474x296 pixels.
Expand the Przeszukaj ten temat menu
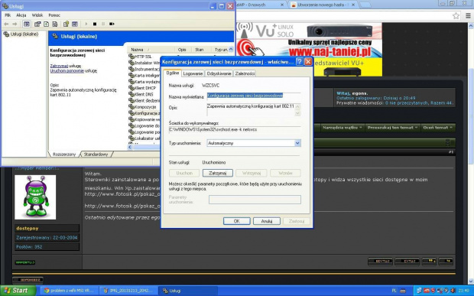click(392, 128)
